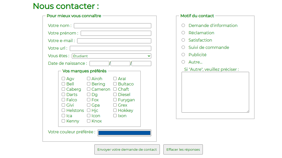Screen dimensions: 282x158
Task: Click the Si Autre precision textarea
Action: point(215,92)
